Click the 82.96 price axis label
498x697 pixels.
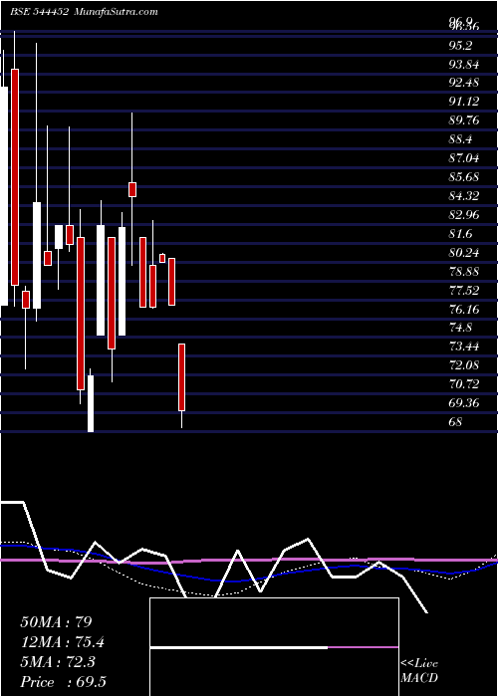point(463,216)
